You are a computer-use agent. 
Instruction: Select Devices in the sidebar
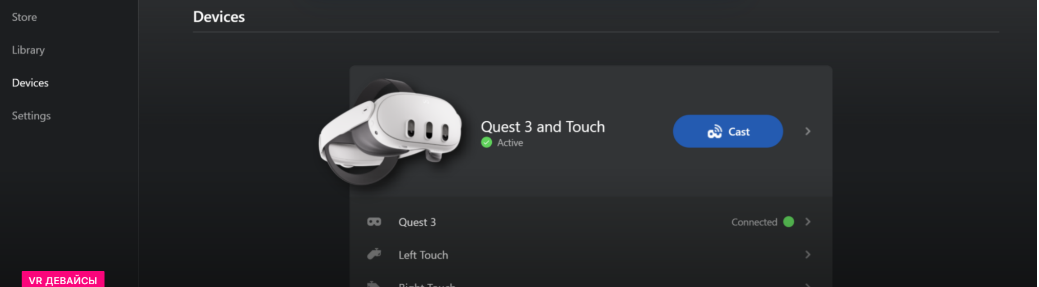[x=30, y=83]
